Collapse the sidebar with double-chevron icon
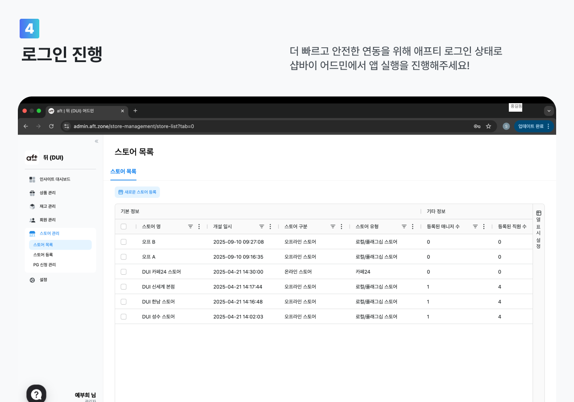Viewport: 574px width, 402px height. pyautogui.click(x=96, y=141)
